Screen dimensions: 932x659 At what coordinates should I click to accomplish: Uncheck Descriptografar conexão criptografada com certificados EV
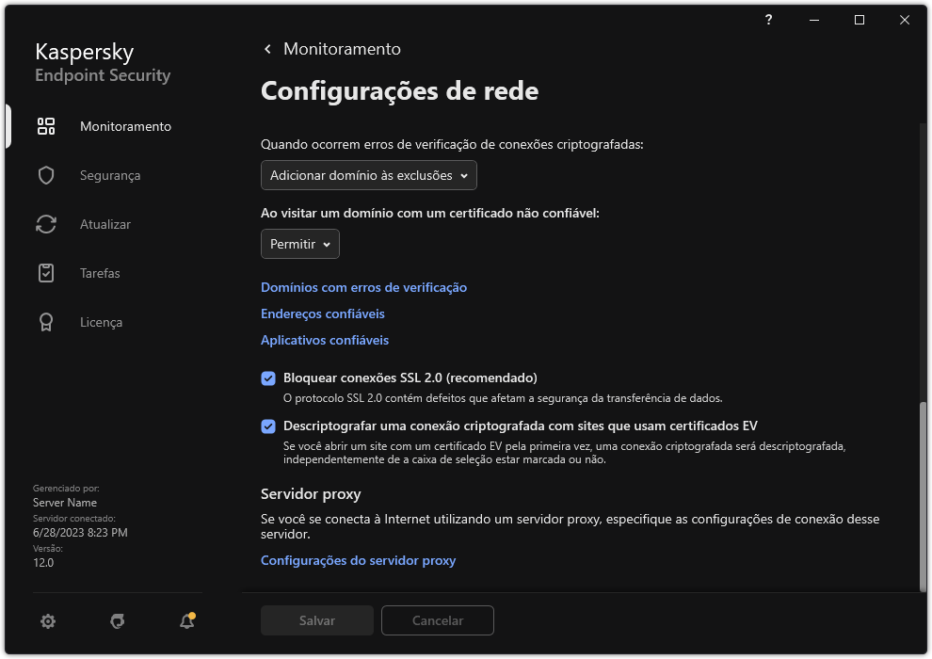coord(267,425)
